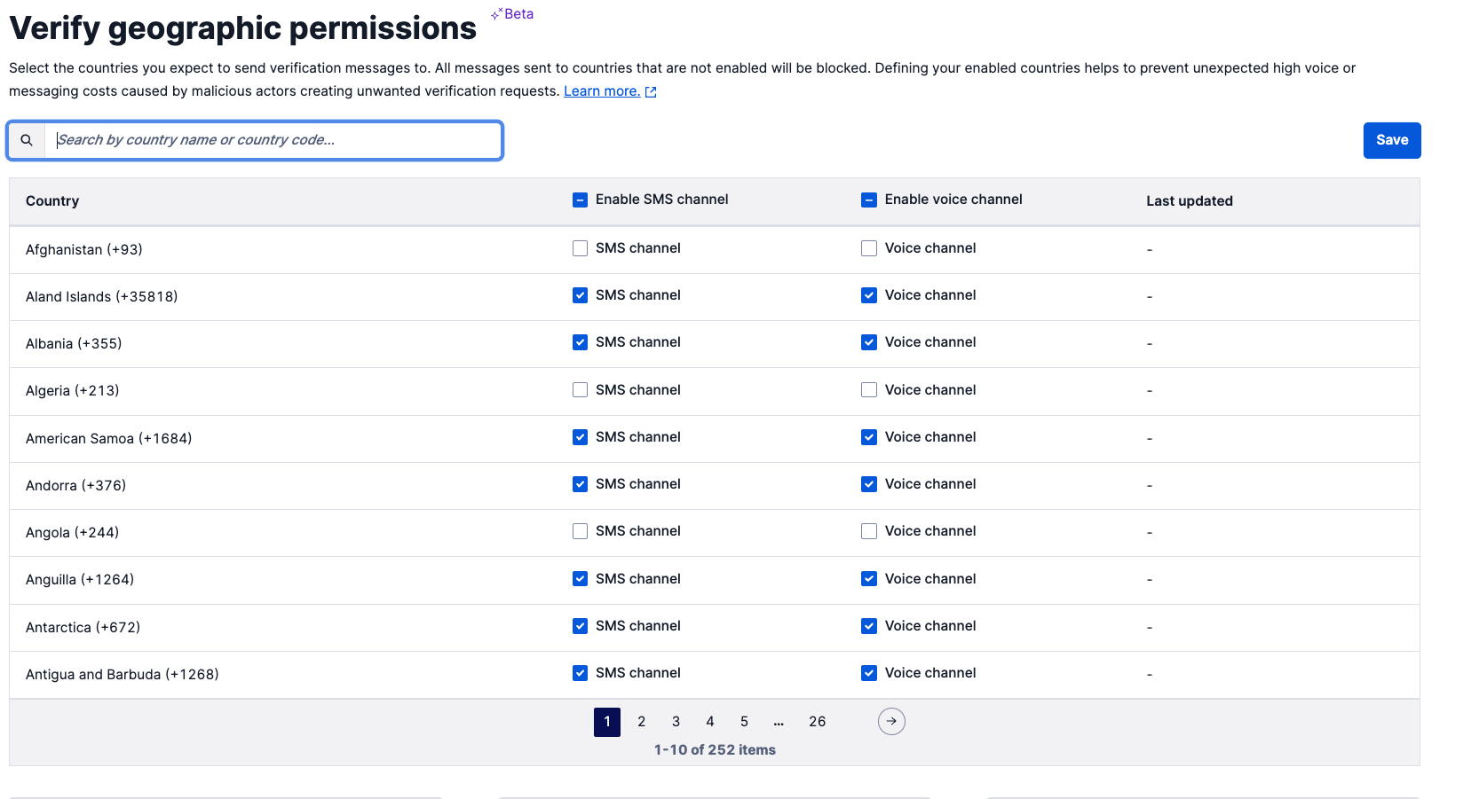1479x799 pixels.
Task: Go to page 4
Action: click(710, 722)
